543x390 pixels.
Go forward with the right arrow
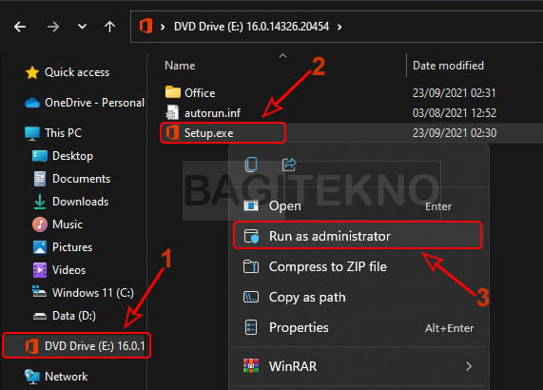point(53,27)
